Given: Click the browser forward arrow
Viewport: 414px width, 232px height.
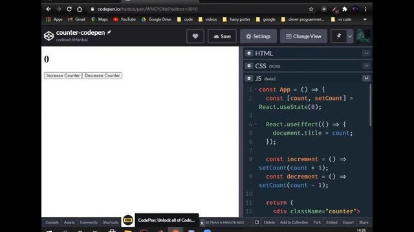Looking at the screenshot, I should coord(59,9).
